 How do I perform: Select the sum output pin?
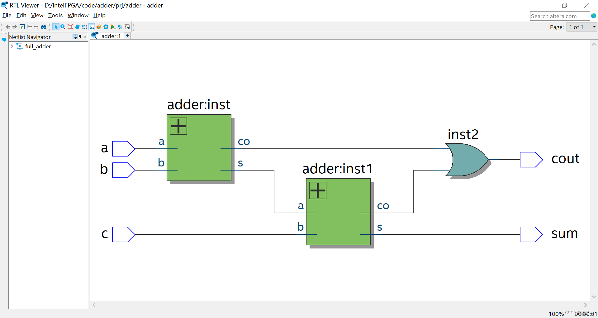(531, 234)
